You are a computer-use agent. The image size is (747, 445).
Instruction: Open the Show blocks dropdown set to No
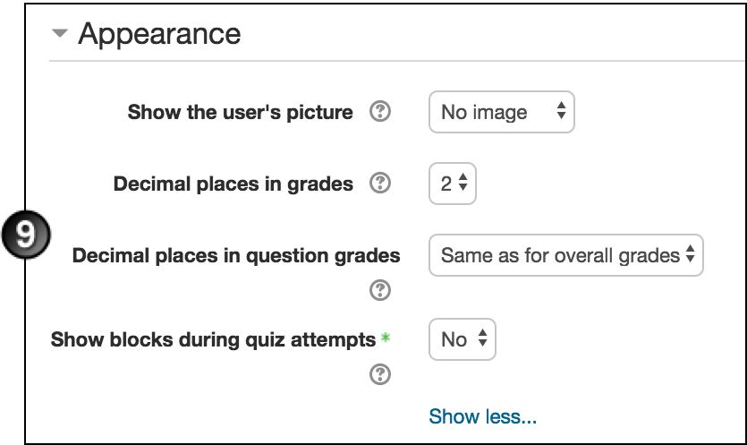463,339
